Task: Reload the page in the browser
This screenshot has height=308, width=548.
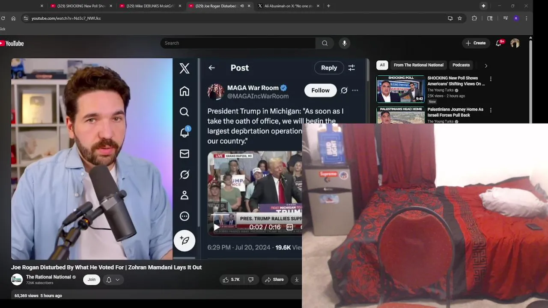Action: tap(3, 18)
